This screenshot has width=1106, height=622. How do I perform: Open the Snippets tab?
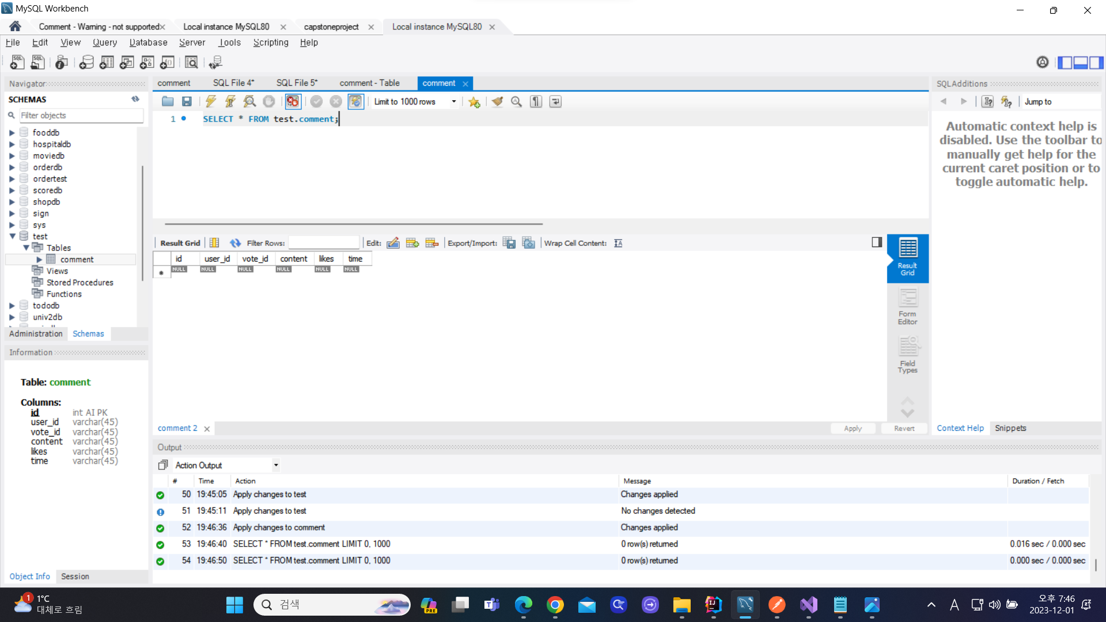pos(1010,428)
